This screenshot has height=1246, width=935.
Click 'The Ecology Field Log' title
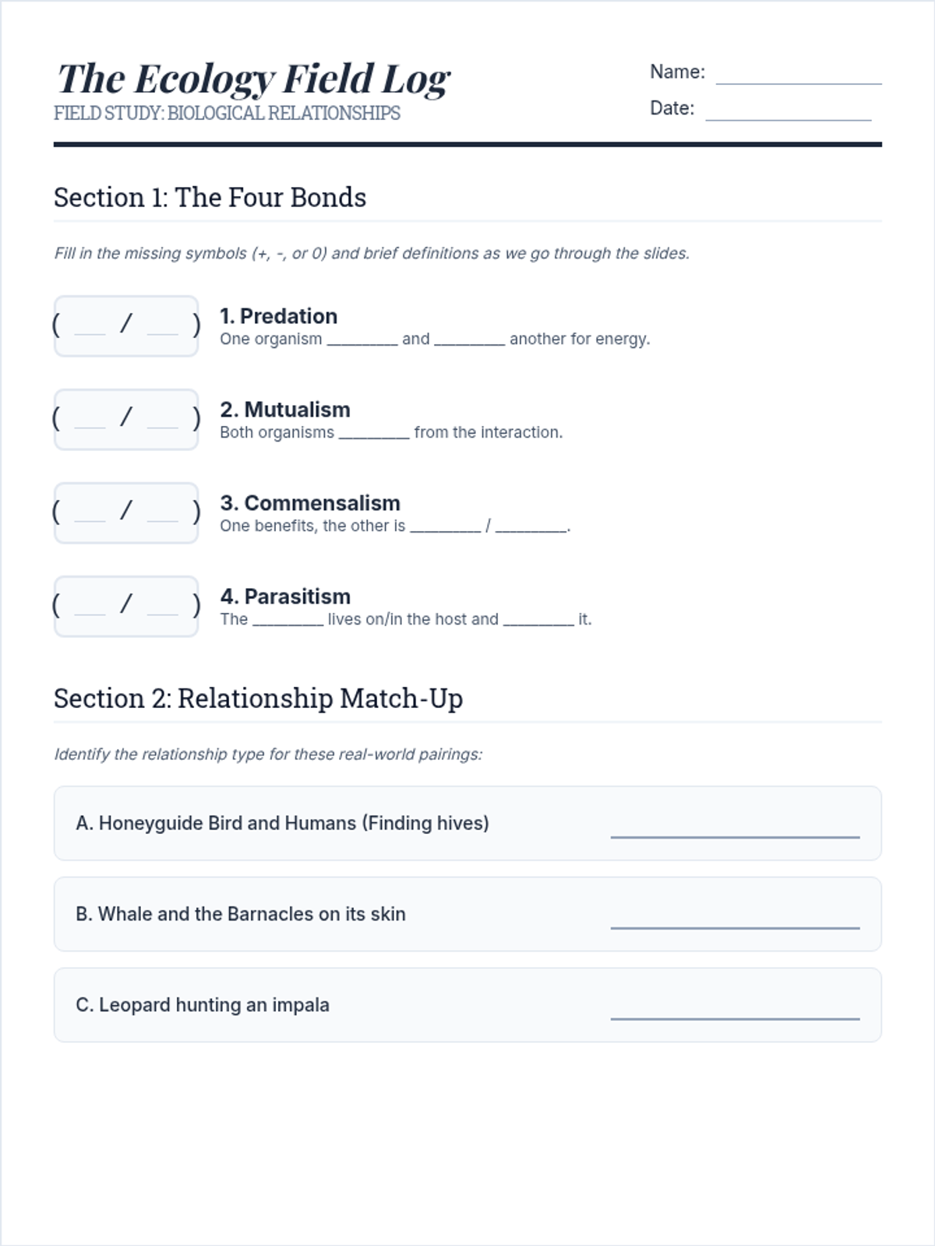pyautogui.click(x=253, y=79)
